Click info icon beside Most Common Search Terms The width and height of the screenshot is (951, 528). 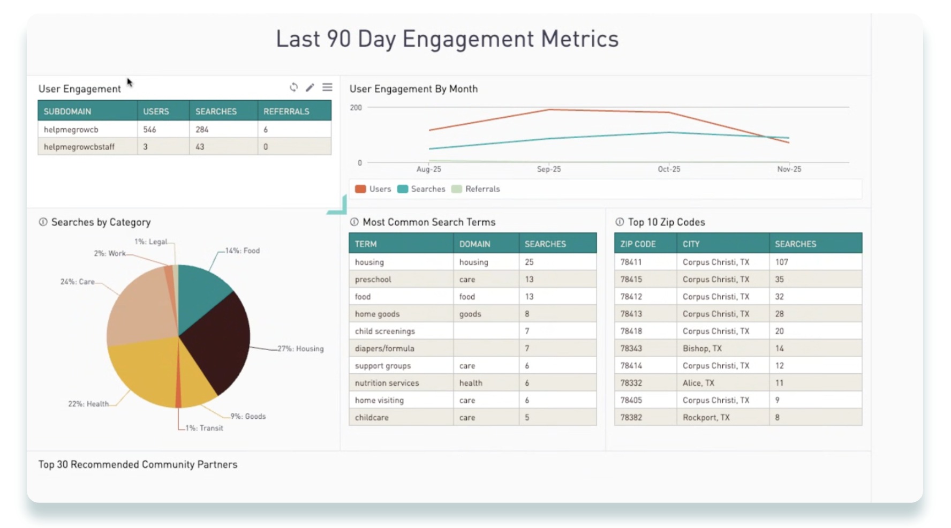point(354,222)
